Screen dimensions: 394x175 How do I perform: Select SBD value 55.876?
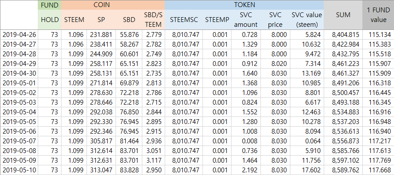click(x=129, y=34)
